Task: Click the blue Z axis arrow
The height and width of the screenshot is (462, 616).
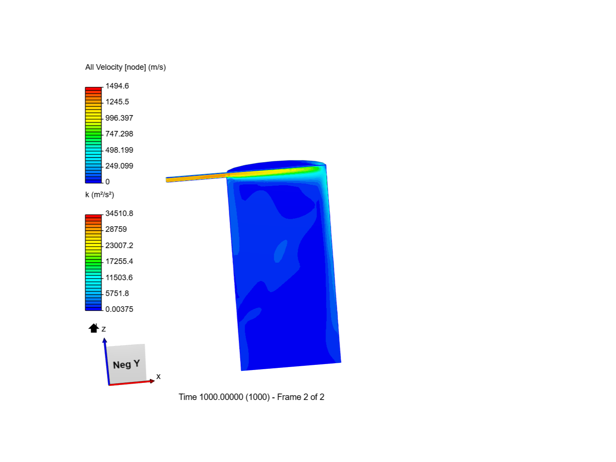Action: (107, 361)
